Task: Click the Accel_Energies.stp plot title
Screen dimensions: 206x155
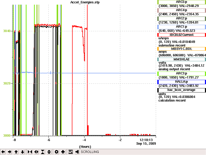Action: tap(85, 2)
